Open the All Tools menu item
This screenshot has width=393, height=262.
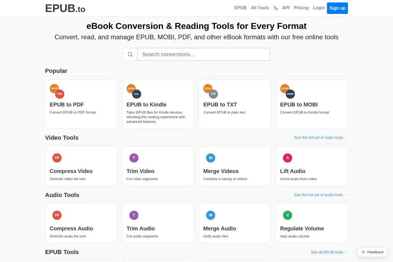260,8
